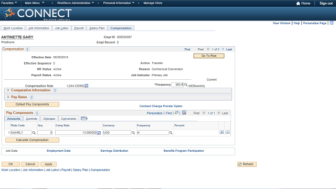Click Refresh button
The height and width of the screenshot is (189, 336).
247,164
